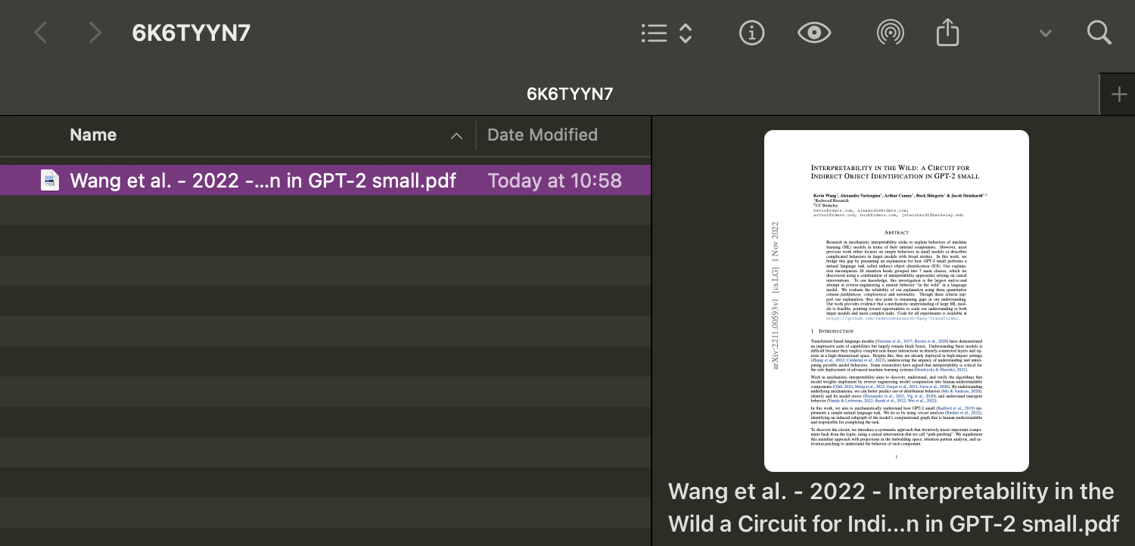This screenshot has height=546, width=1135.
Task: Open the Share menu icon
Action: 947,33
